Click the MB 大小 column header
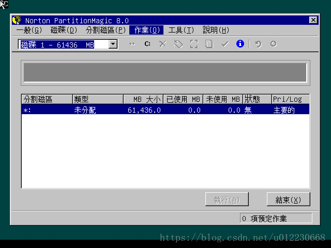The image size is (331, 248). [143, 99]
